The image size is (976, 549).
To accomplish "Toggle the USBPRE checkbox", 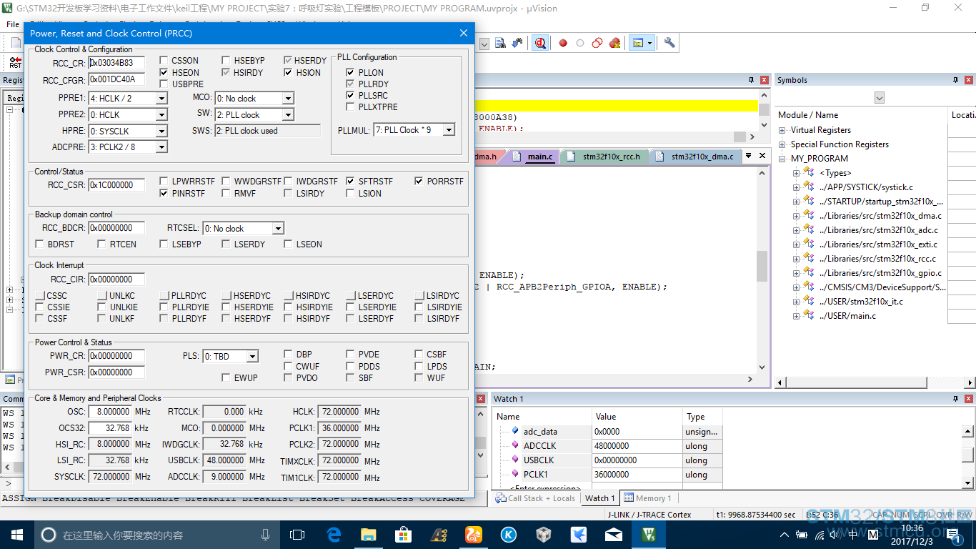I will pyautogui.click(x=164, y=84).
